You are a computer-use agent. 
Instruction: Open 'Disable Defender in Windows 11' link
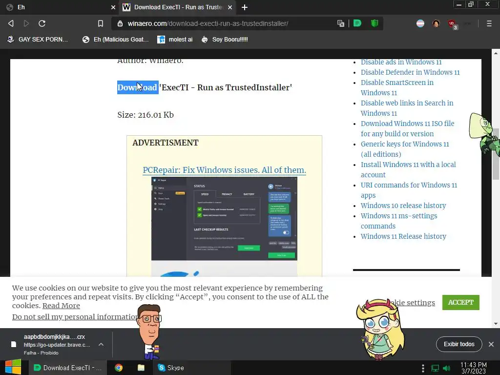point(410,72)
